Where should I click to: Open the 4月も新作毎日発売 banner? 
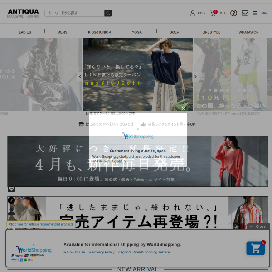pyautogui.click(x=138, y=161)
